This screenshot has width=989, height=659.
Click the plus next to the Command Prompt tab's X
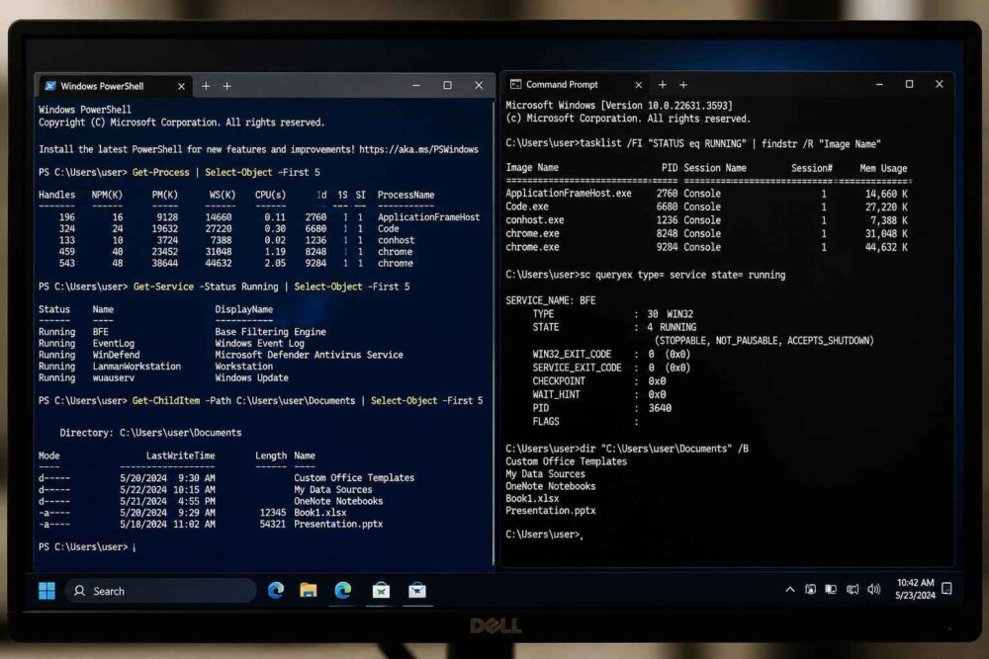(x=663, y=84)
